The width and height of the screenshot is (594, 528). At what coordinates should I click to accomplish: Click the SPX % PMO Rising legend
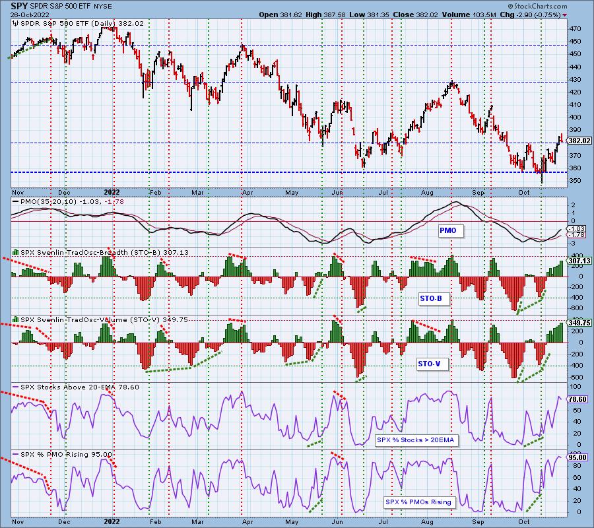tap(63, 454)
